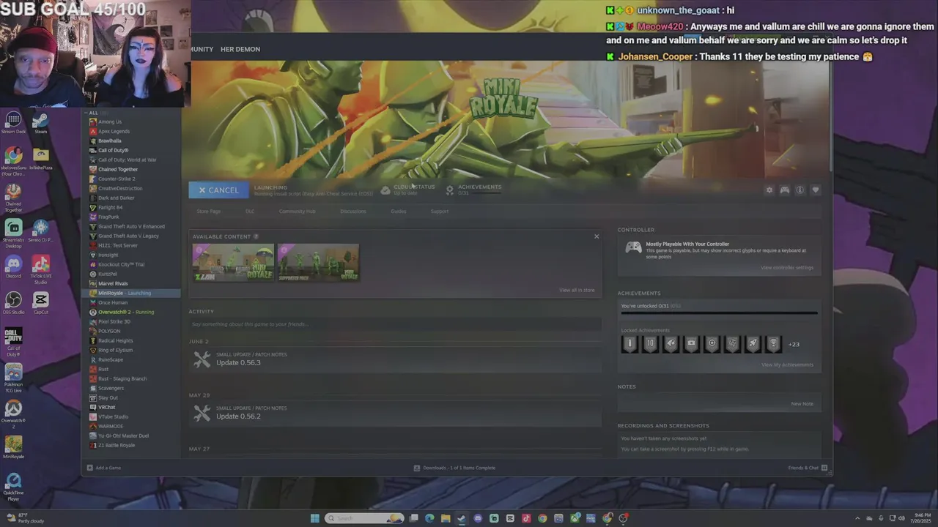Viewport: 938px width, 527px height.
Task: Open the DLC tab
Action: pyautogui.click(x=250, y=212)
